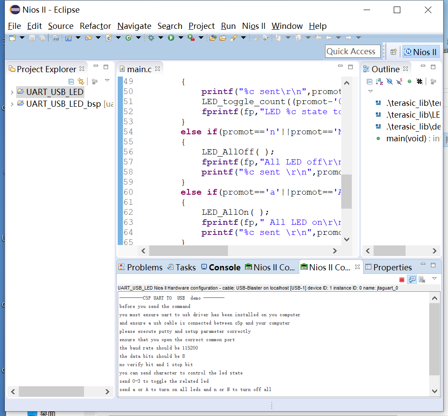The image size is (448, 416).
Task: Select the .\terasic_lib\LE include in the Outline
Action: click(408, 115)
